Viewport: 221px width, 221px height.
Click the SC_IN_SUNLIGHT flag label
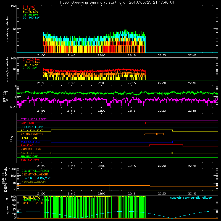(32, 130)
